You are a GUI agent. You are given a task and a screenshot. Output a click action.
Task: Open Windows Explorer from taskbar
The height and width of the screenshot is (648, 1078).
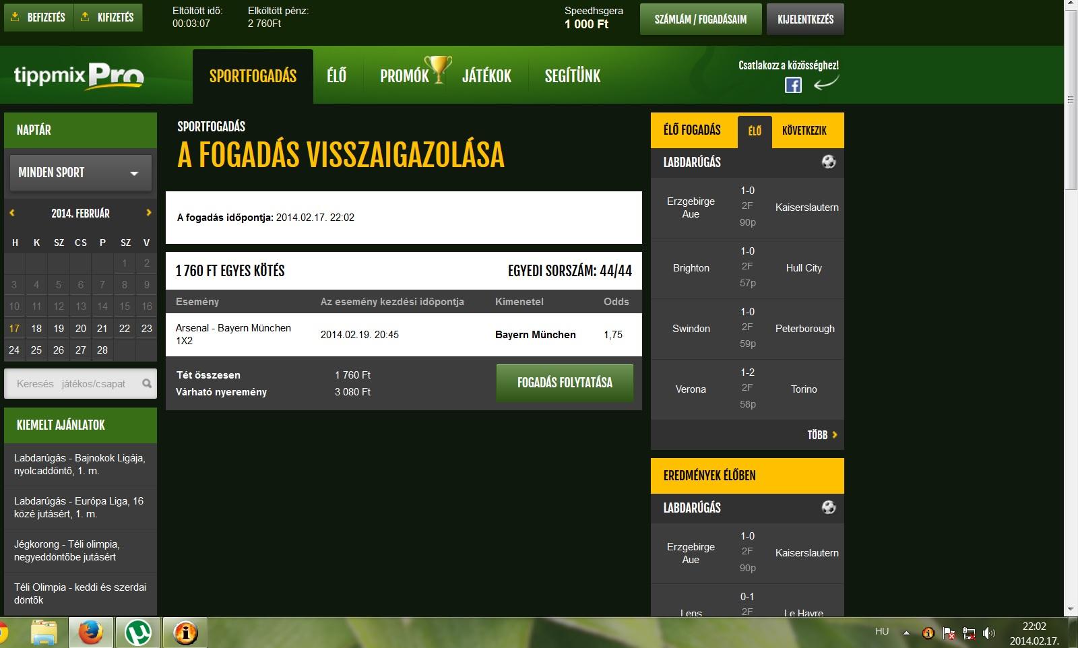click(x=44, y=633)
